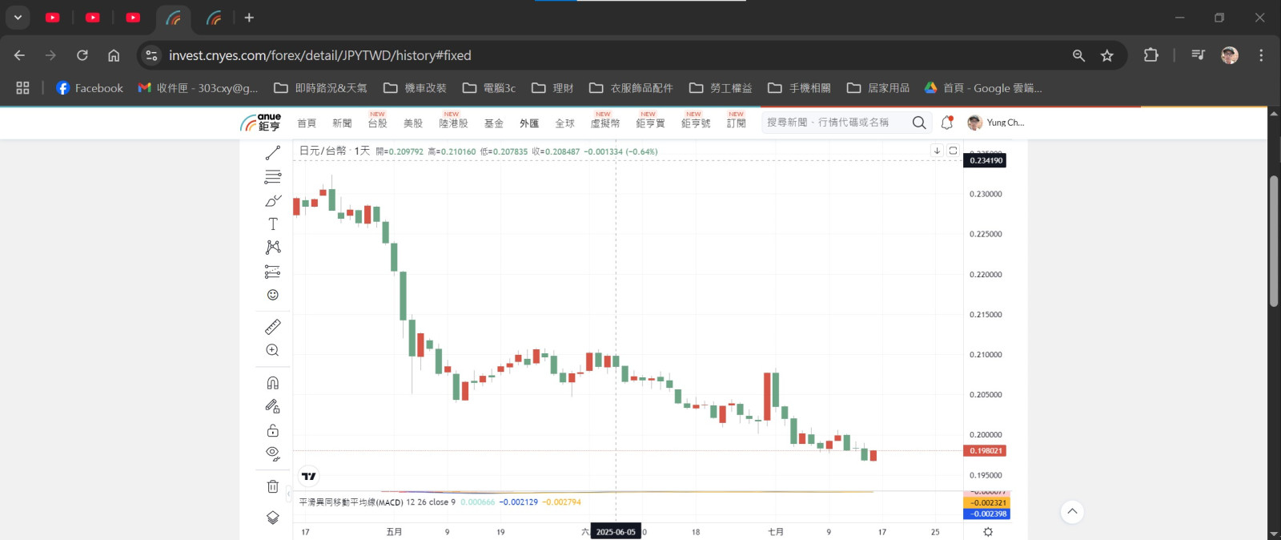This screenshot has height=540, width=1281.
Task: Open the 美股 menu item
Action: point(413,123)
